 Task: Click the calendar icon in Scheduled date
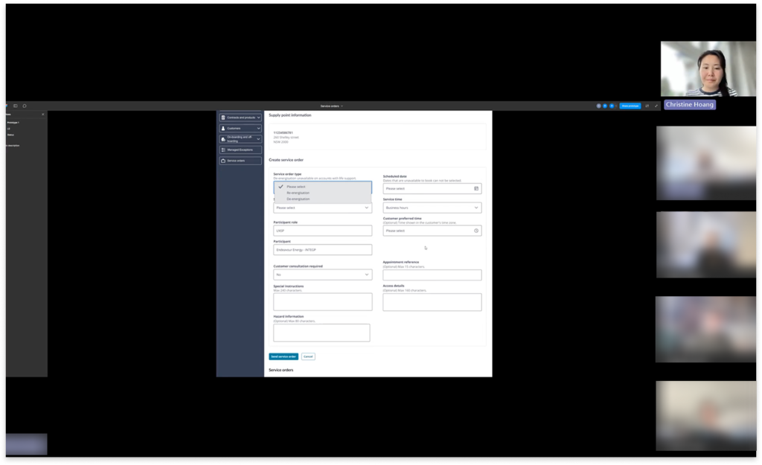[x=476, y=188]
